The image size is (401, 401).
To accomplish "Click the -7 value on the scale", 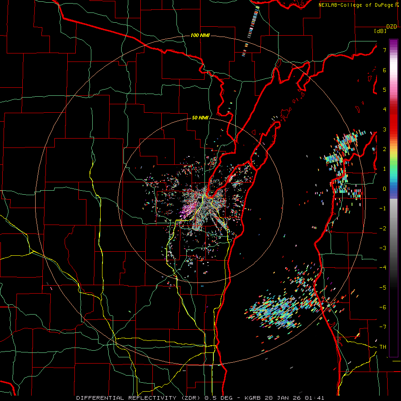I will [x=383, y=327].
